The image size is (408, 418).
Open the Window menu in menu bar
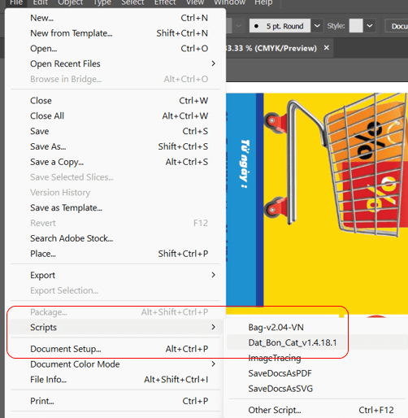coord(229,2)
